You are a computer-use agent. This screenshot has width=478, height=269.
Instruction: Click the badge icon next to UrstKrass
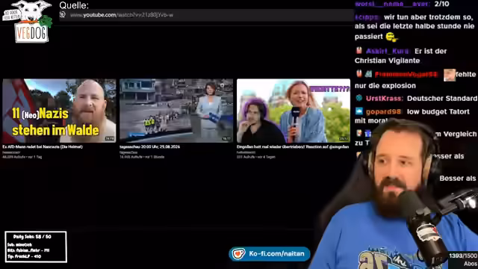point(359,98)
